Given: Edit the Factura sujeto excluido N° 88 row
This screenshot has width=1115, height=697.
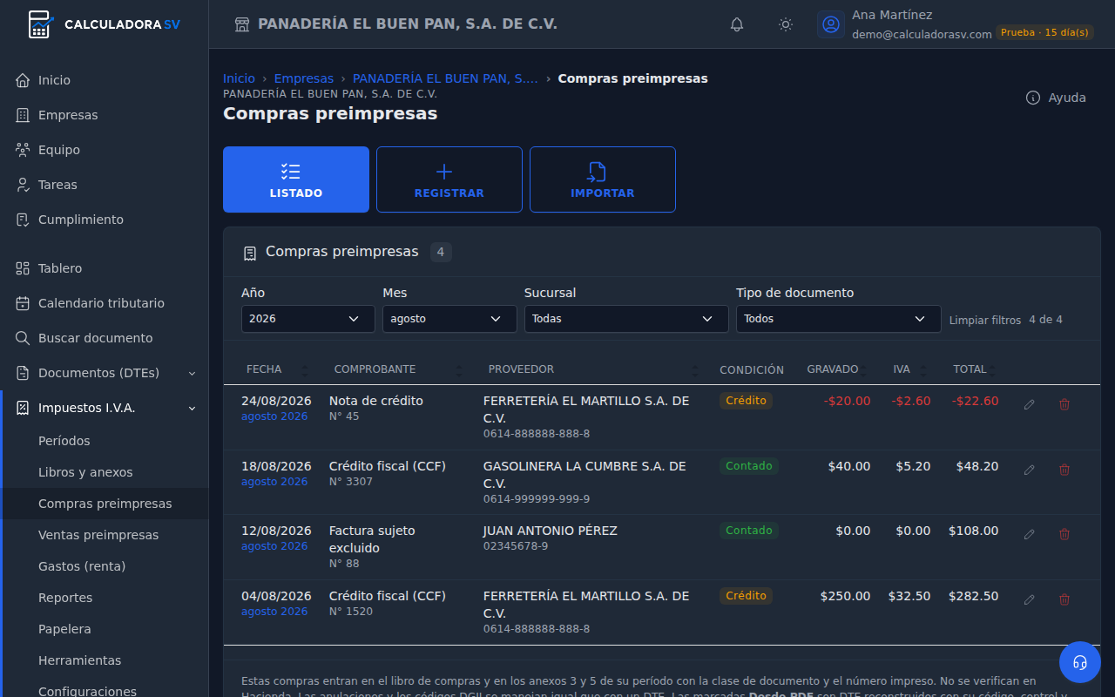Looking at the screenshot, I should (1030, 534).
